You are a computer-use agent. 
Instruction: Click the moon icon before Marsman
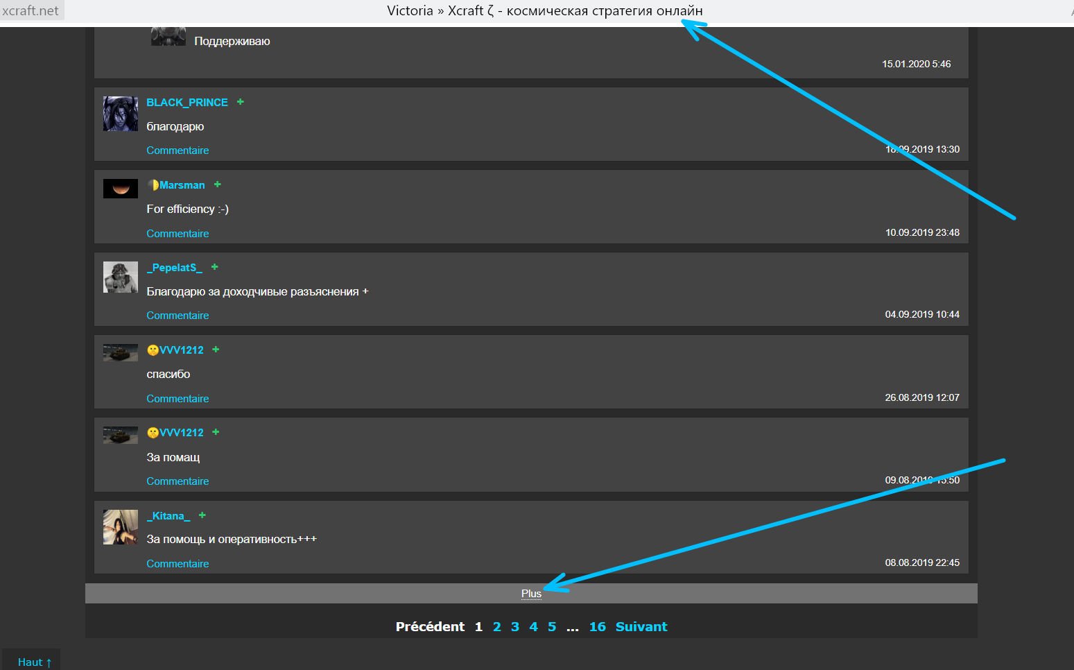click(x=153, y=185)
